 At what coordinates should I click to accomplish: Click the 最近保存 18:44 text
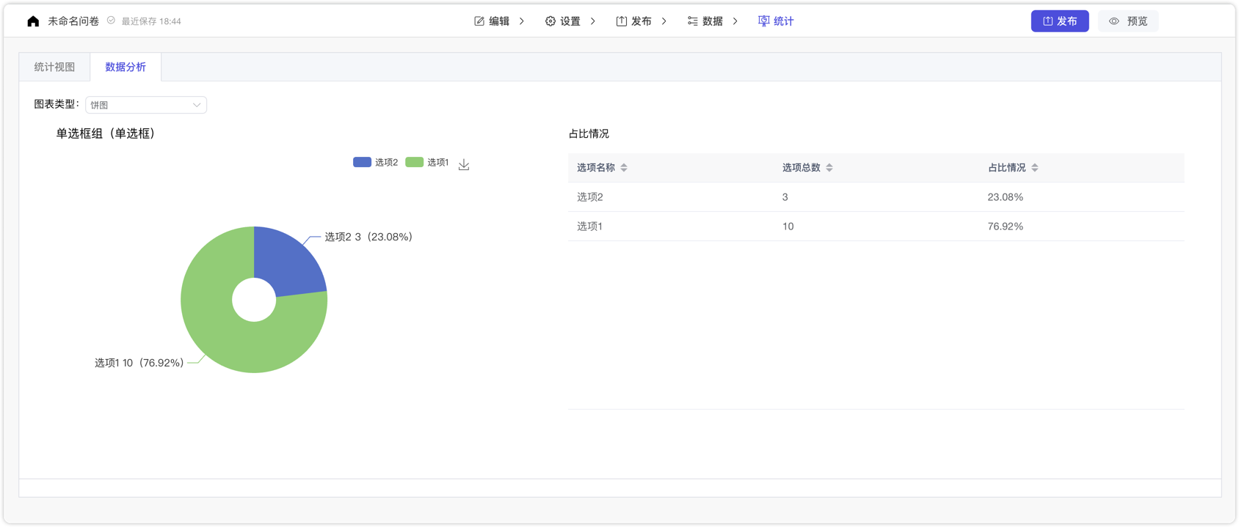(x=151, y=21)
